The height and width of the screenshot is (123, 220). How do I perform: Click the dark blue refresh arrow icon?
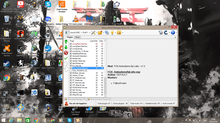(166, 32)
